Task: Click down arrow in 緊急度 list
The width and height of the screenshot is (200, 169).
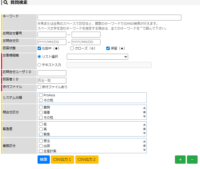Action: [144, 133]
